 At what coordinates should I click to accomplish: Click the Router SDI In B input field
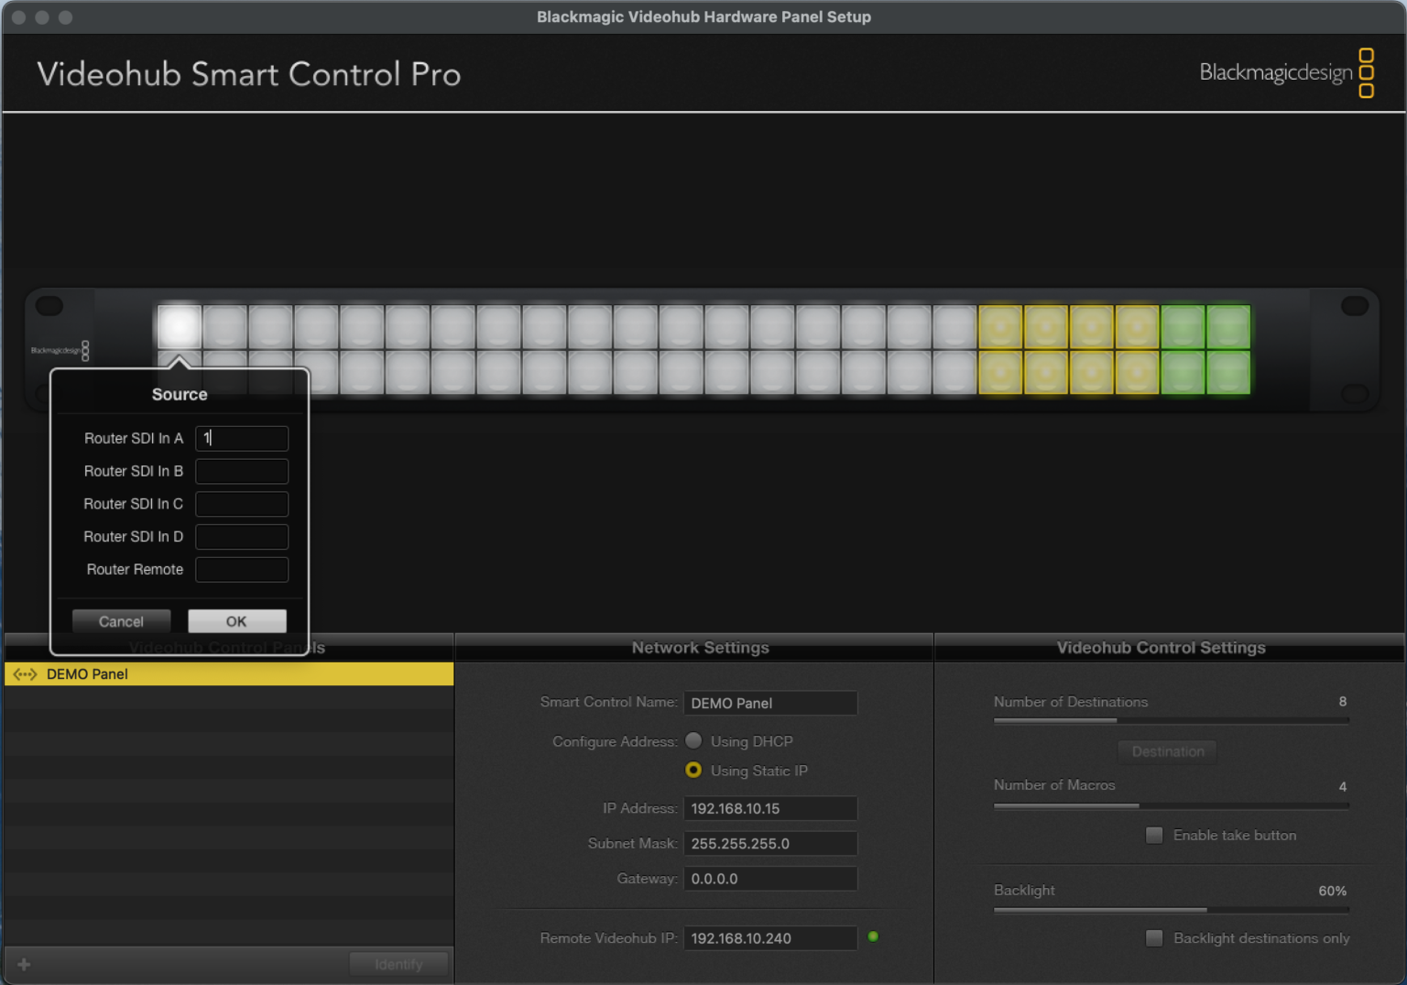tap(241, 471)
